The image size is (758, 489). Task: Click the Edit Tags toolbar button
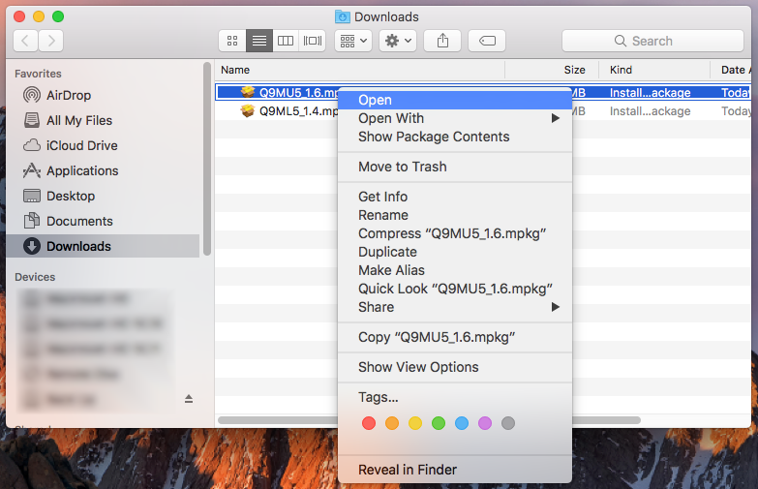487,41
